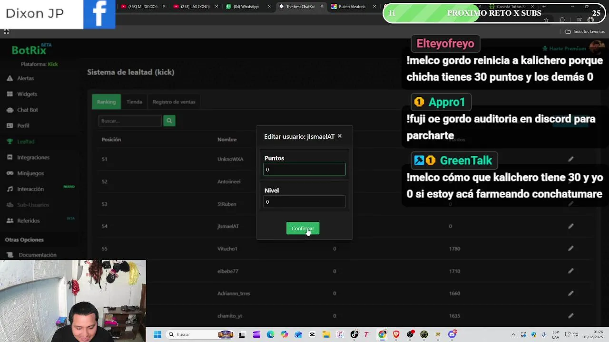The image size is (609, 342).
Task: Open Documentación in the sidebar
Action: point(32,255)
